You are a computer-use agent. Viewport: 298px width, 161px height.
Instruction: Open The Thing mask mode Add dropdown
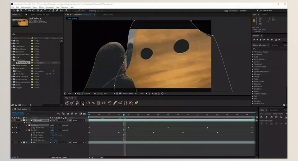(54, 125)
